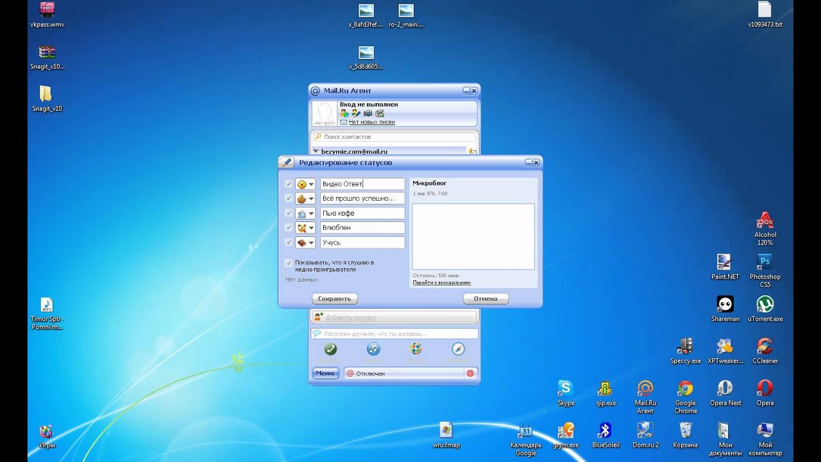Select the CCleaner desktop icon
Viewport: 821px width, 462px height.
[x=765, y=350]
